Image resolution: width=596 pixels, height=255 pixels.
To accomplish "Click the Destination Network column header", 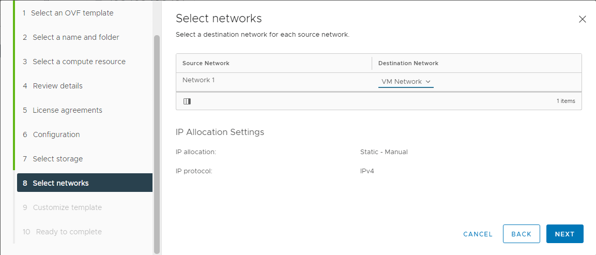I will (x=408, y=63).
